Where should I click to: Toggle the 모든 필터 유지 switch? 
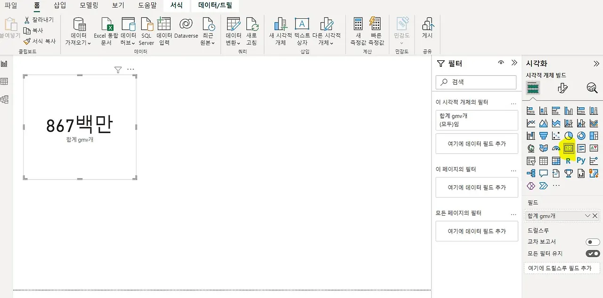pyautogui.click(x=593, y=254)
